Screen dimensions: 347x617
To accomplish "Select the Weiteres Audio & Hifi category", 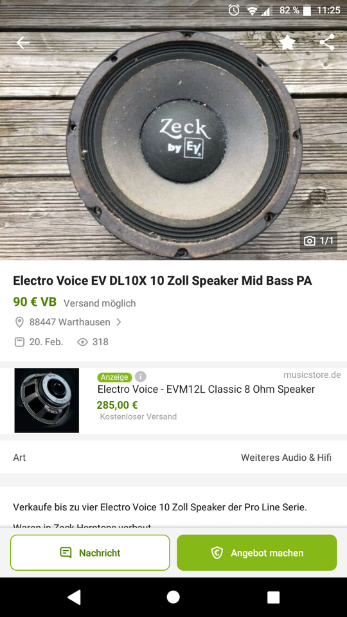I will coord(286,457).
